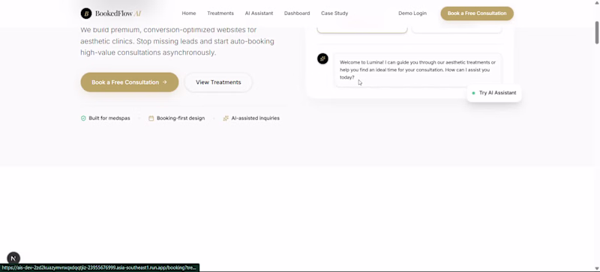600x272 pixels.
Task: Click the Booking-first design text
Action: tap(181, 118)
